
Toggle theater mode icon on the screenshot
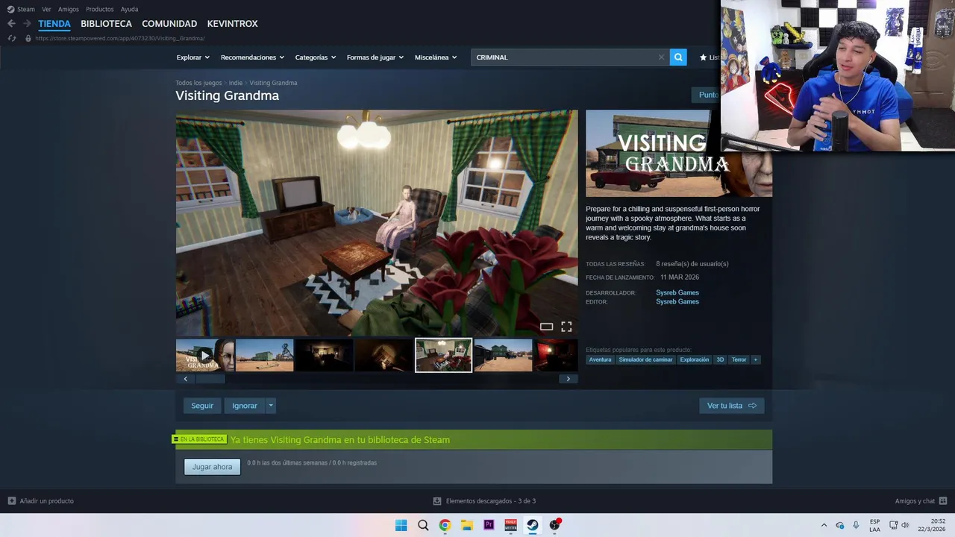[x=546, y=327]
